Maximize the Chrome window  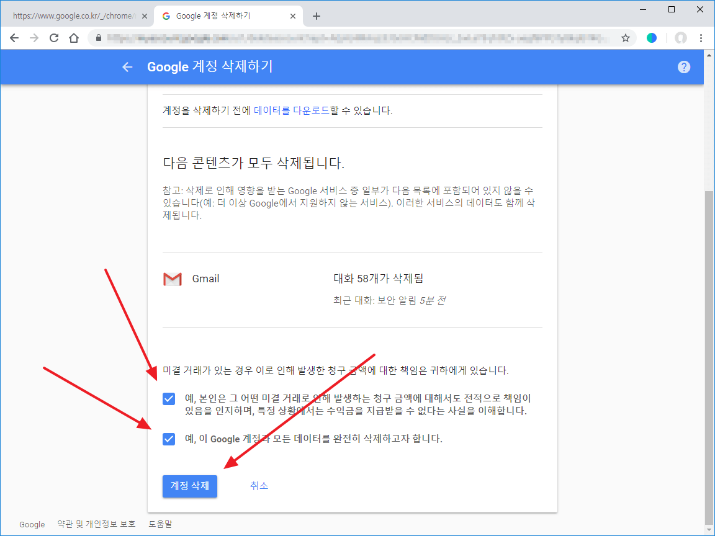671,9
